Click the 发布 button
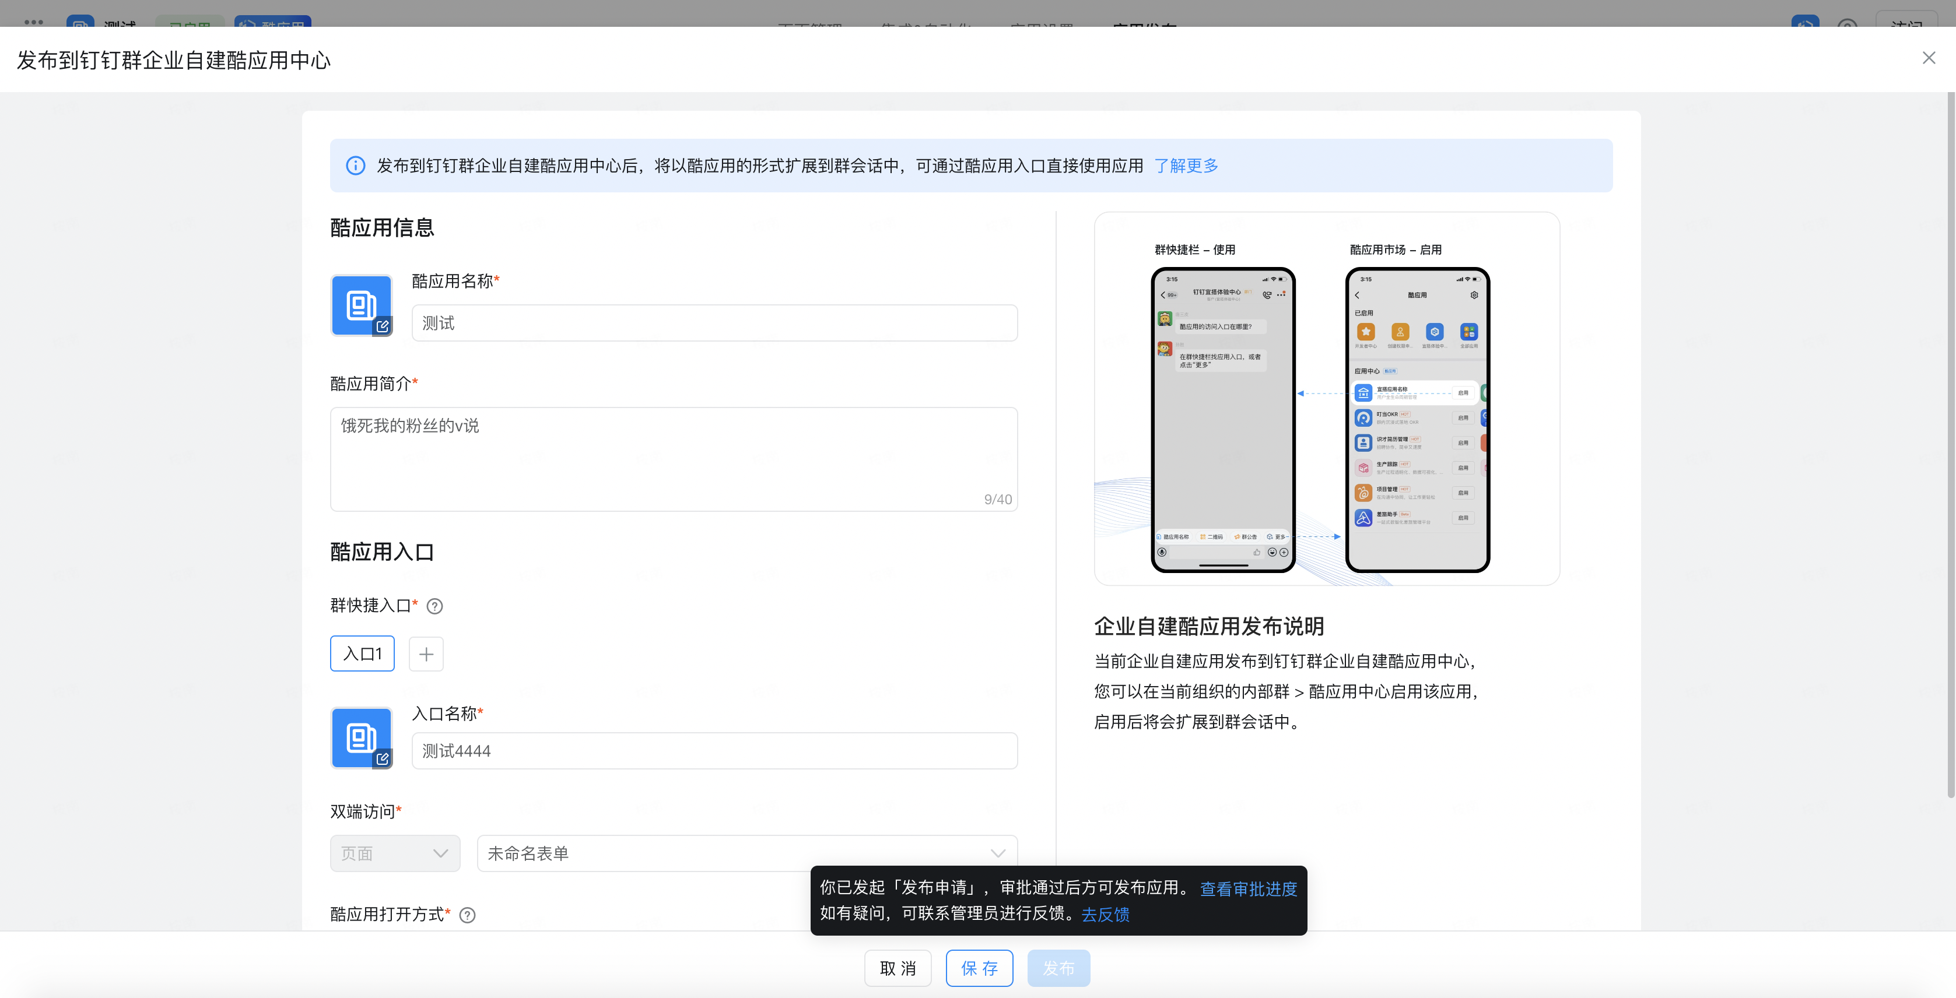Viewport: 1956px width, 998px height. point(1058,968)
